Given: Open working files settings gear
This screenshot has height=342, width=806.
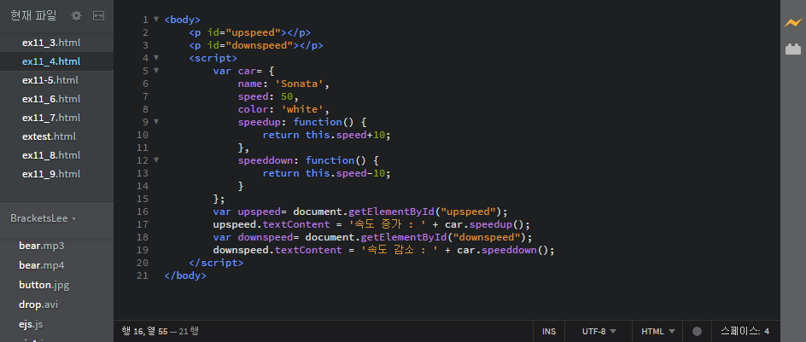Looking at the screenshot, I should coord(76,16).
